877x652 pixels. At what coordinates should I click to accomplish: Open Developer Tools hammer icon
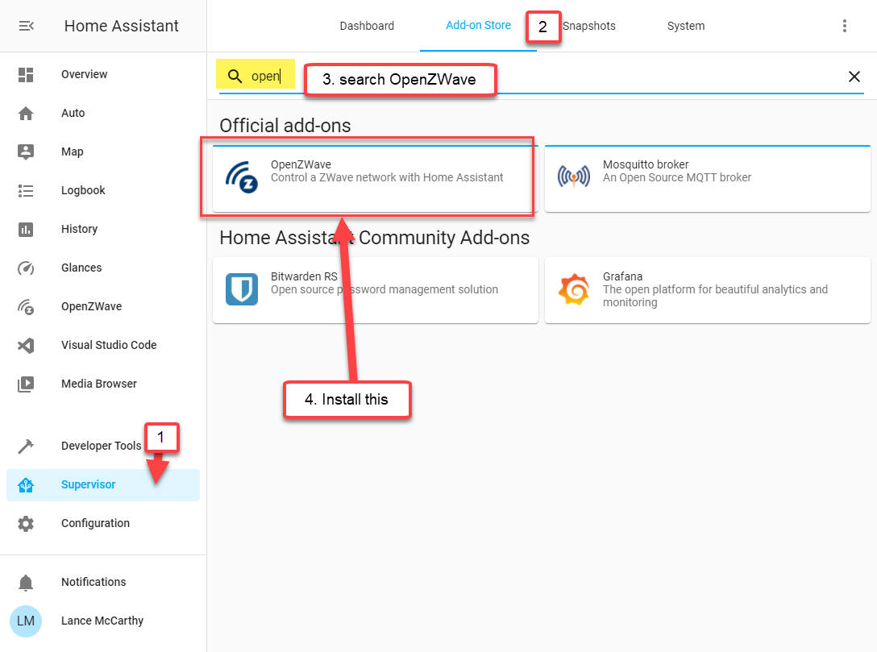click(26, 446)
